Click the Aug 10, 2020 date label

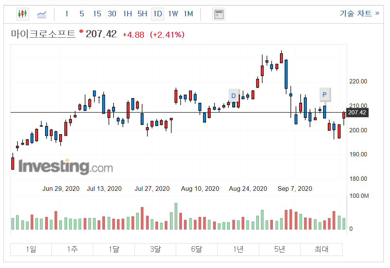(x=200, y=188)
